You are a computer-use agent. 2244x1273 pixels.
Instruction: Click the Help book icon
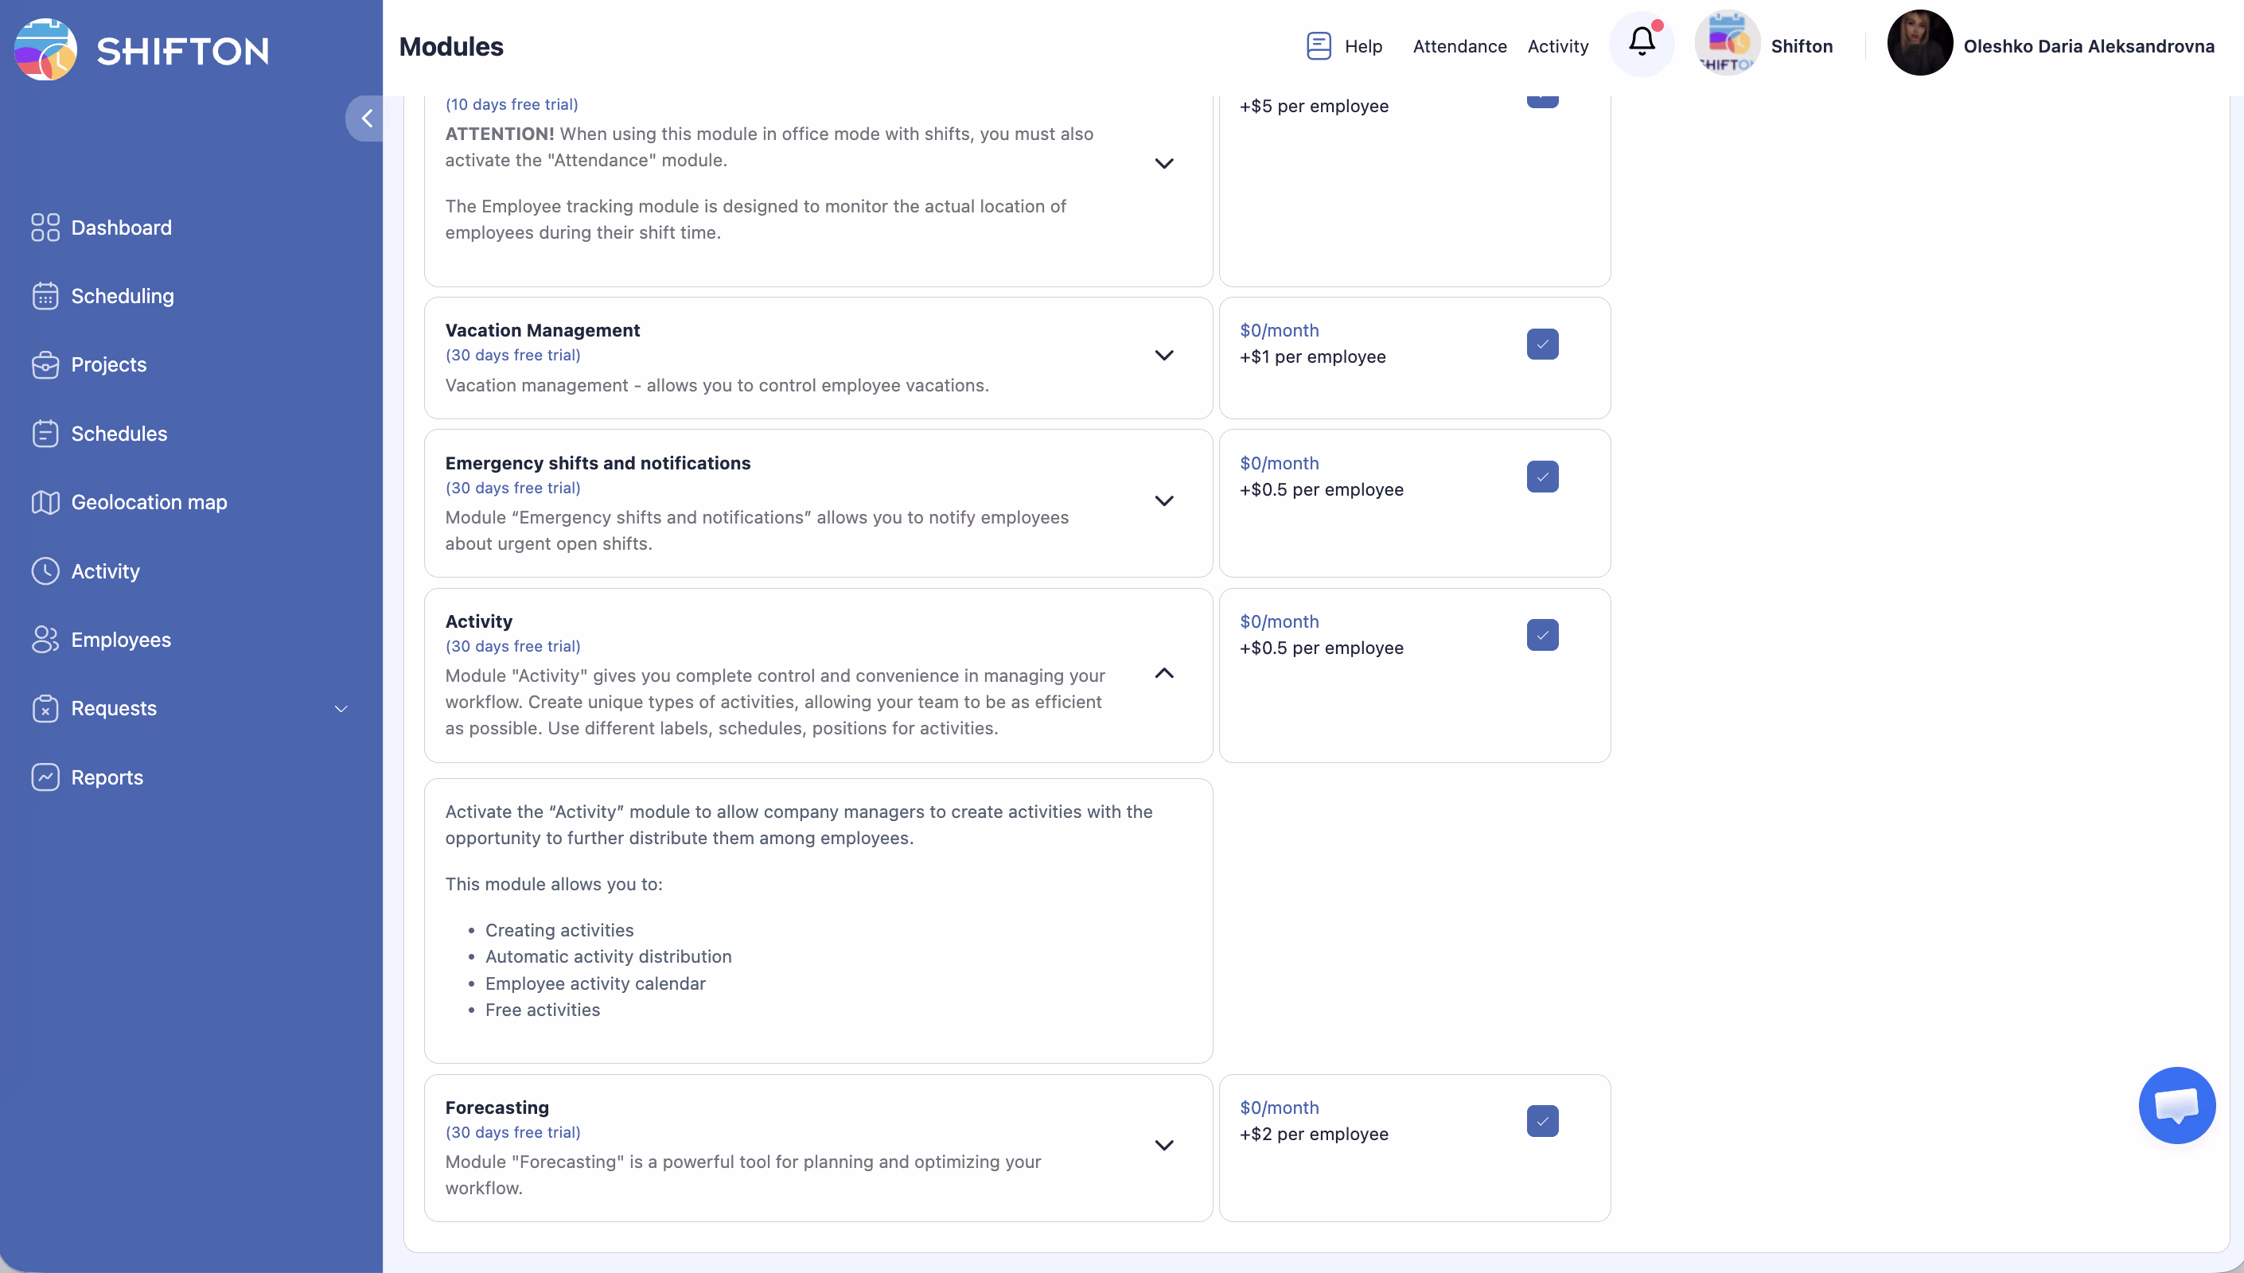coord(1319,45)
